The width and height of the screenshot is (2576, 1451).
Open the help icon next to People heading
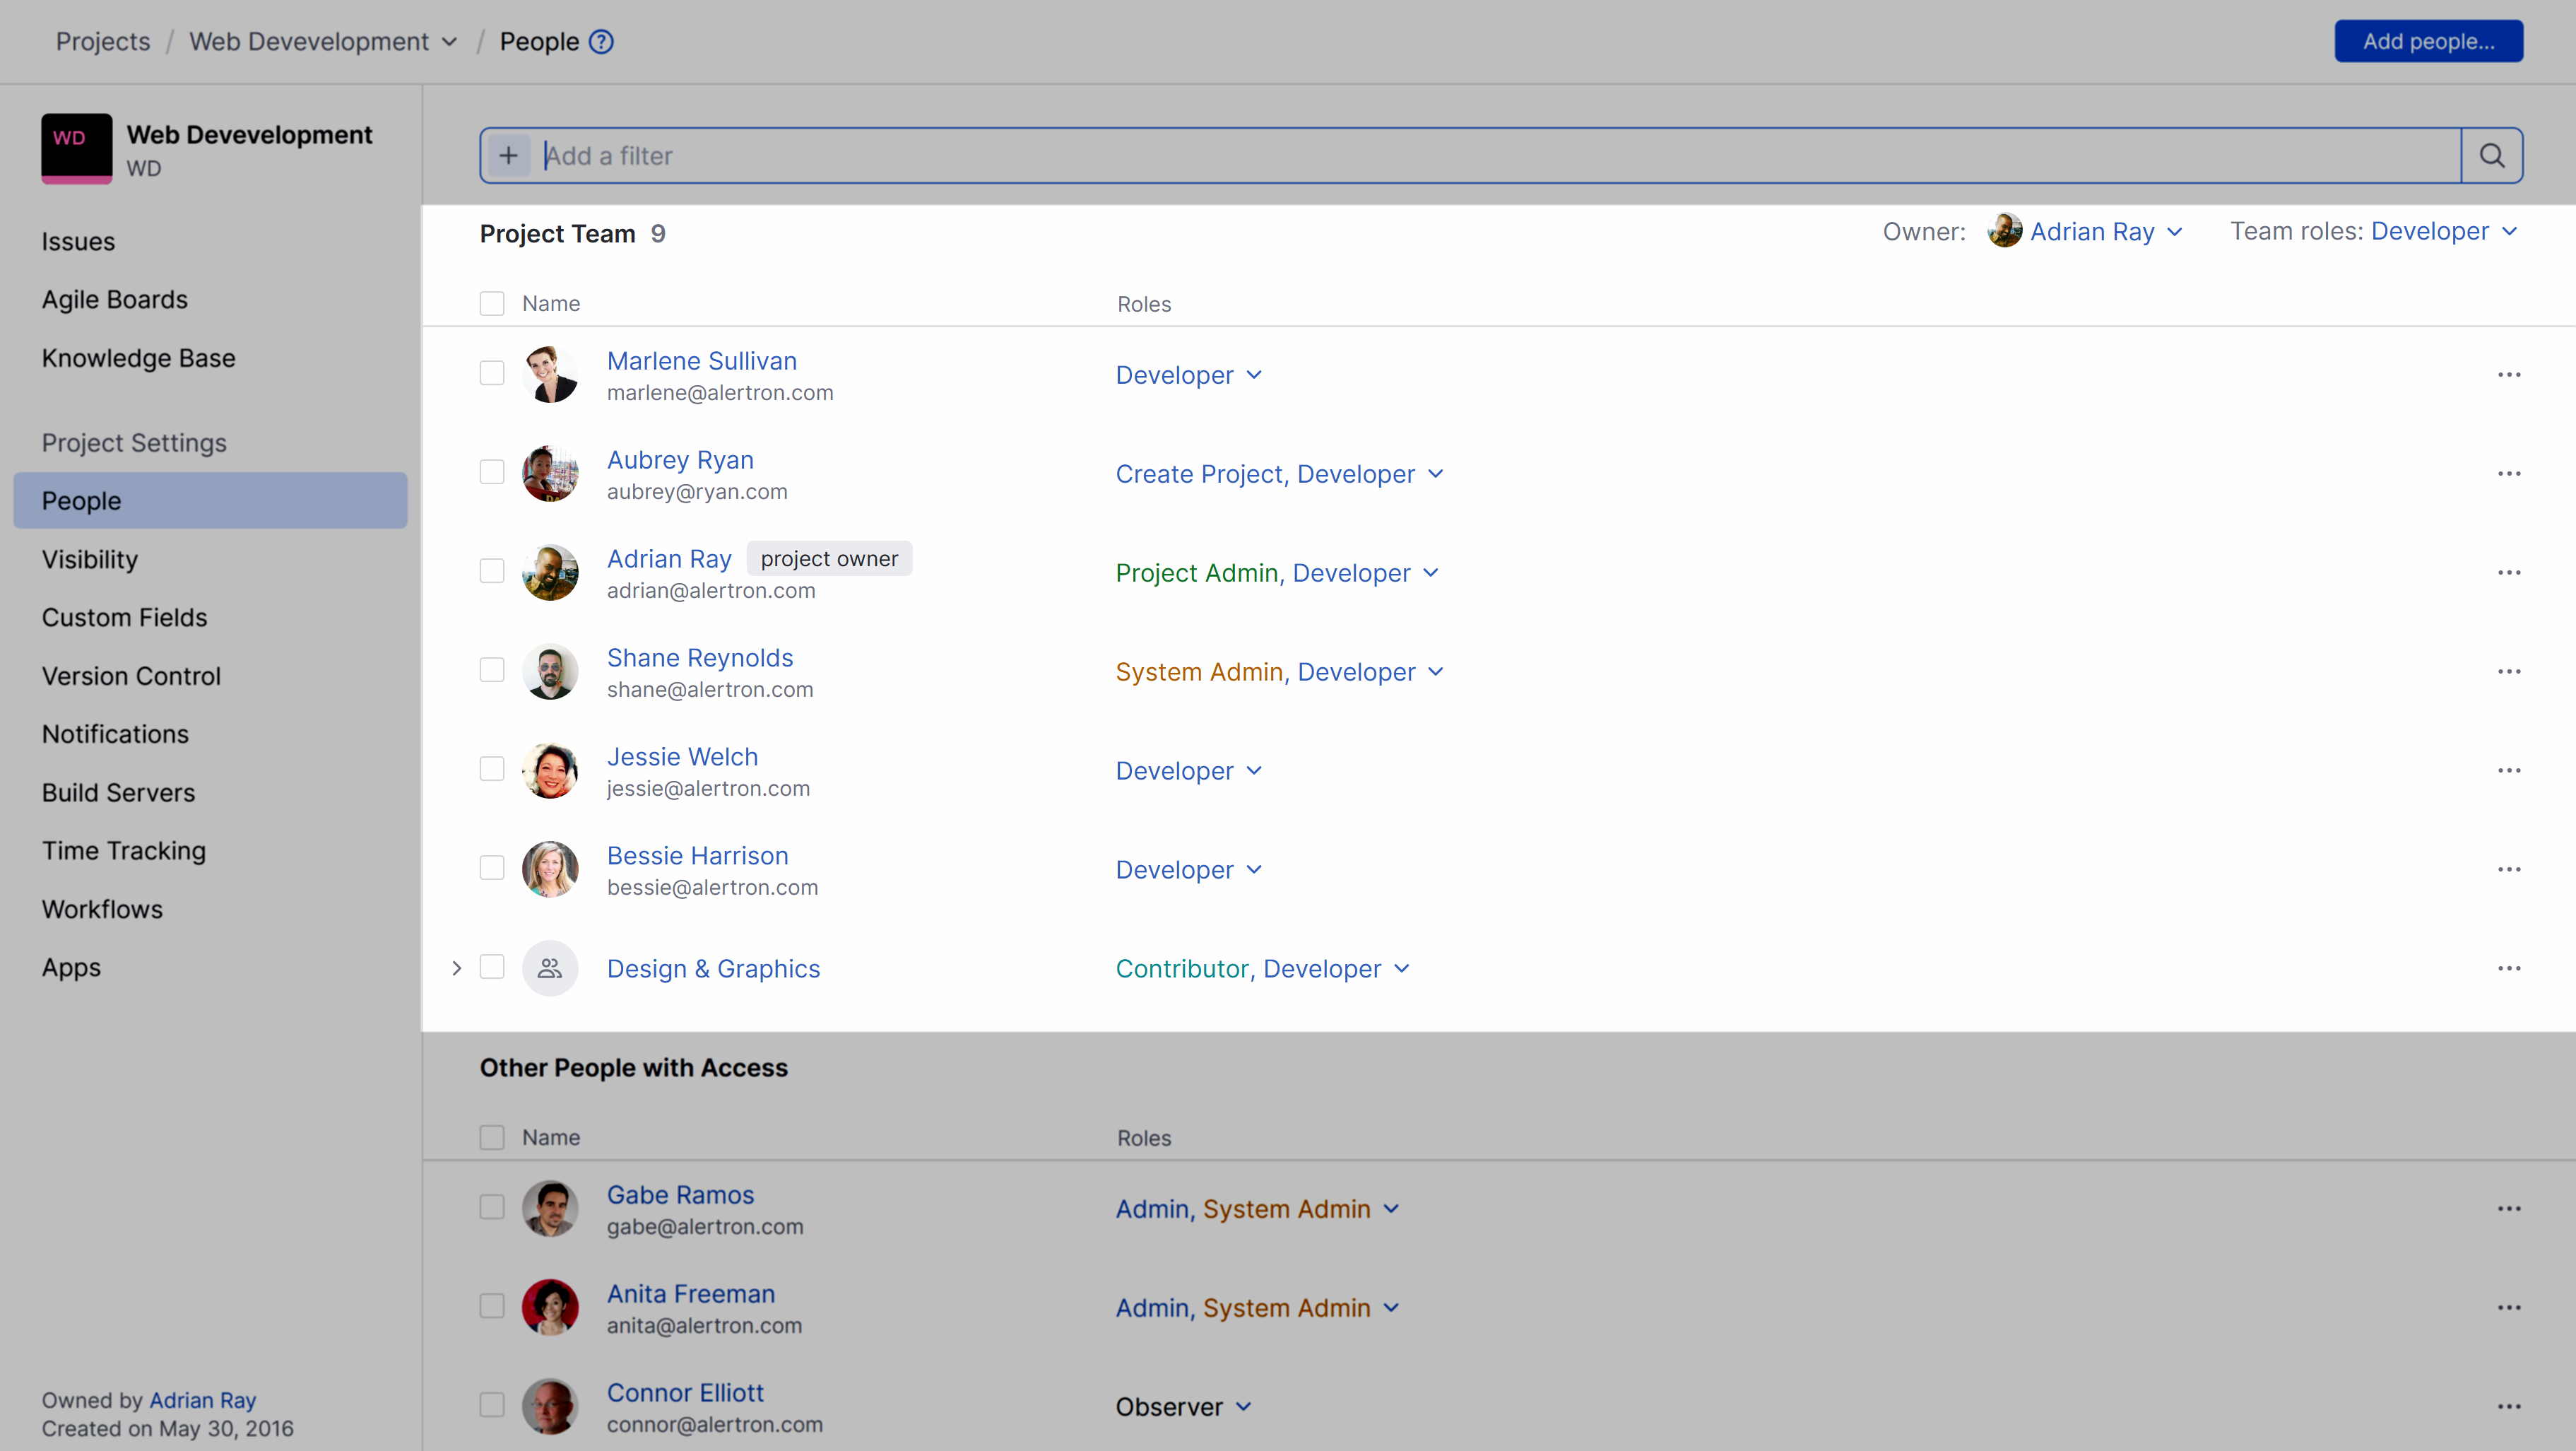point(601,41)
